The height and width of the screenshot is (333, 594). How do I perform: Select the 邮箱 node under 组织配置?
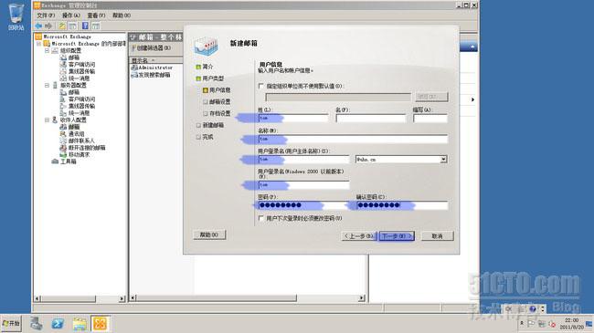[x=74, y=57]
